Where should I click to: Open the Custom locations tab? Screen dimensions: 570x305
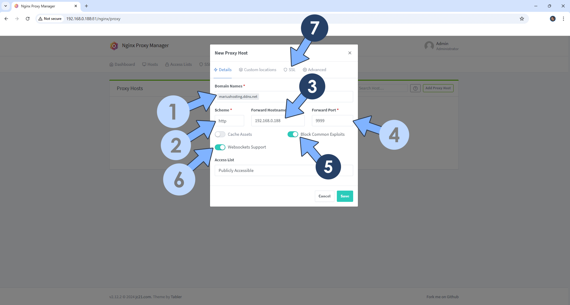click(258, 70)
